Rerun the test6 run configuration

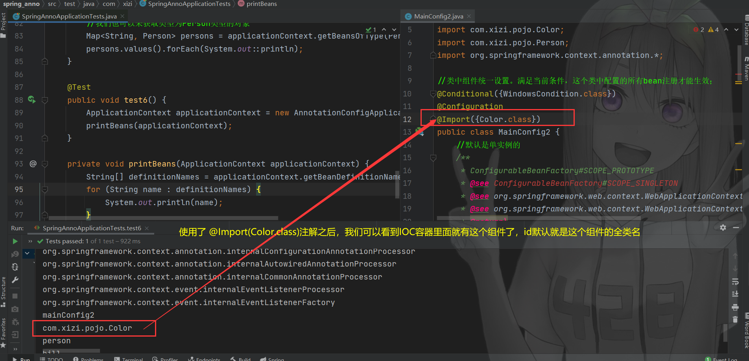15,241
